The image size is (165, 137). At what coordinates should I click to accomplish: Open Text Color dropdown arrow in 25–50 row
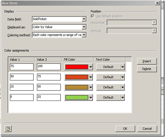(122, 87)
